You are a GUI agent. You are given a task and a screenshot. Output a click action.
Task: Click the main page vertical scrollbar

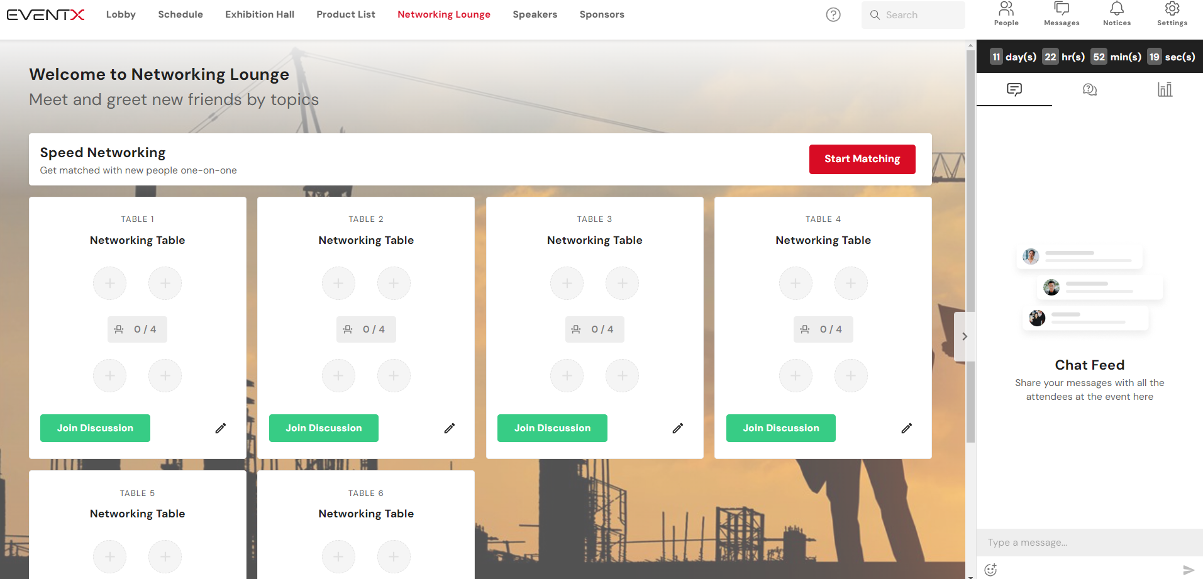(x=971, y=245)
